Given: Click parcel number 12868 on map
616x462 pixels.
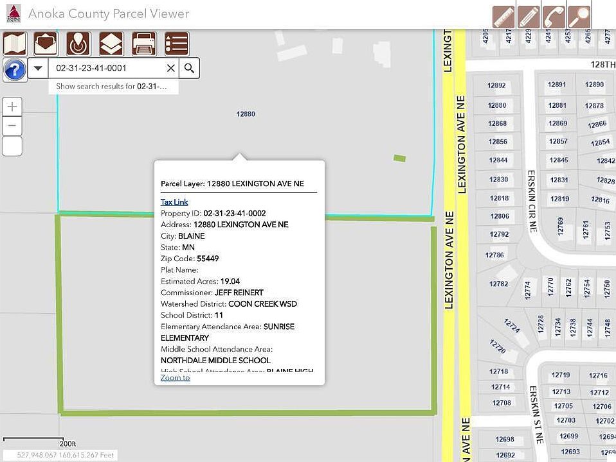Looking at the screenshot, I should pyautogui.click(x=497, y=124).
